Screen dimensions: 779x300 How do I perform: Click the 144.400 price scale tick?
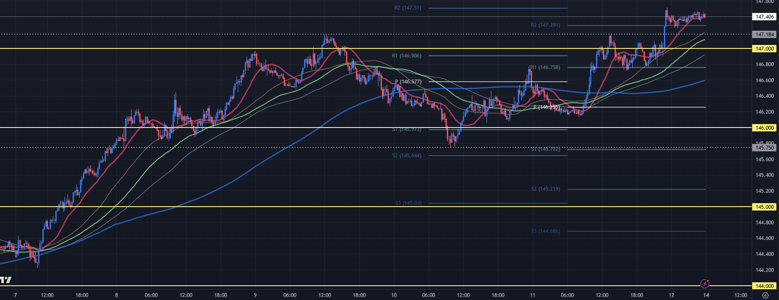point(764,254)
